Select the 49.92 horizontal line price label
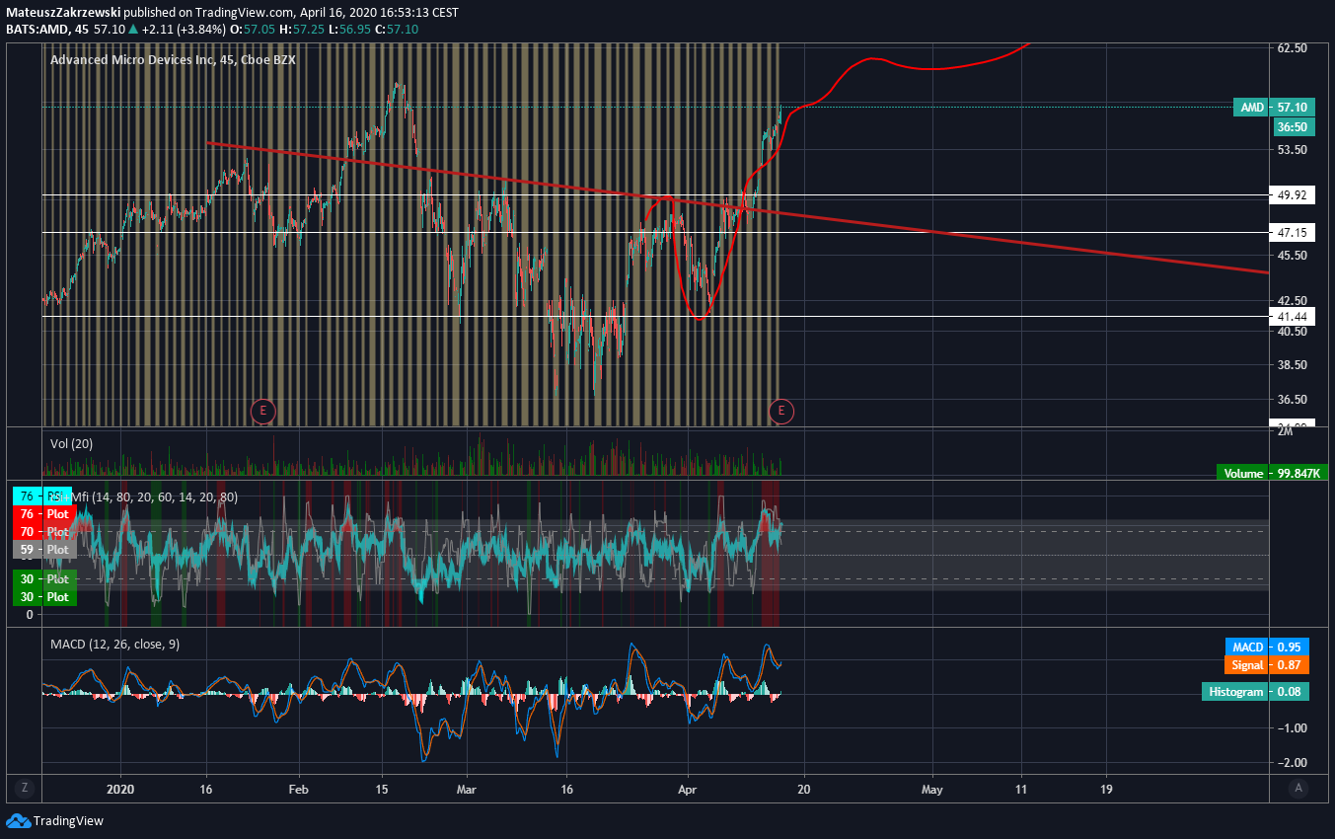1335x839 pixels. coord(1293,195)
